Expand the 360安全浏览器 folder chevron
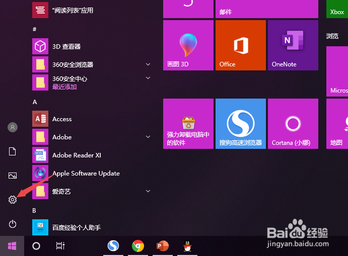Screen dimensions: 348x256 pyautogui.click(x=148, y=64)
